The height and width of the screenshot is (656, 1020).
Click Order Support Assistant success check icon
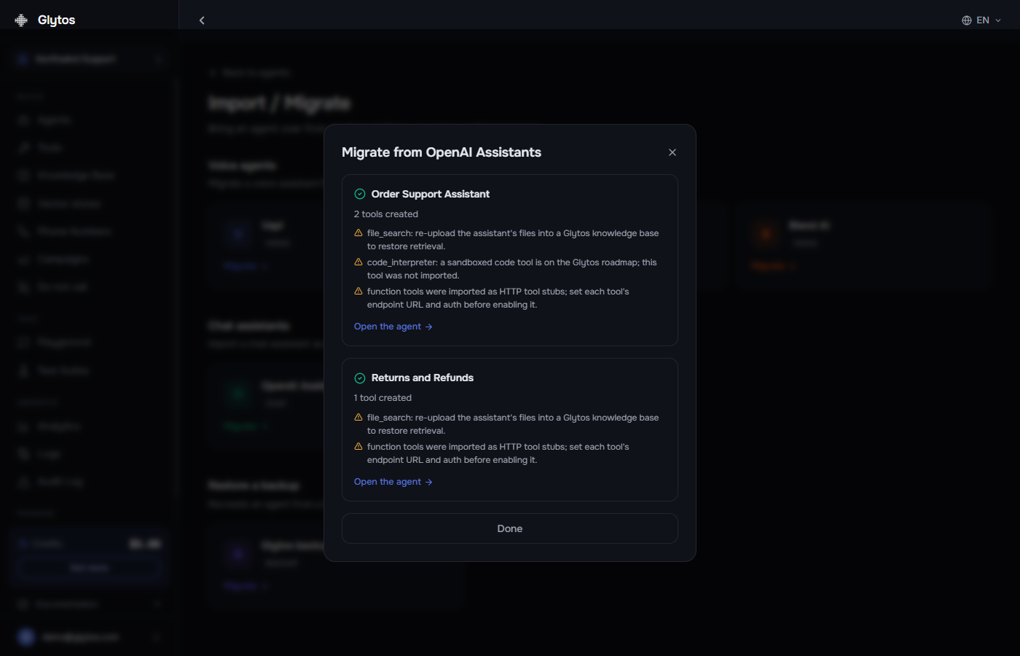[360, 194]
